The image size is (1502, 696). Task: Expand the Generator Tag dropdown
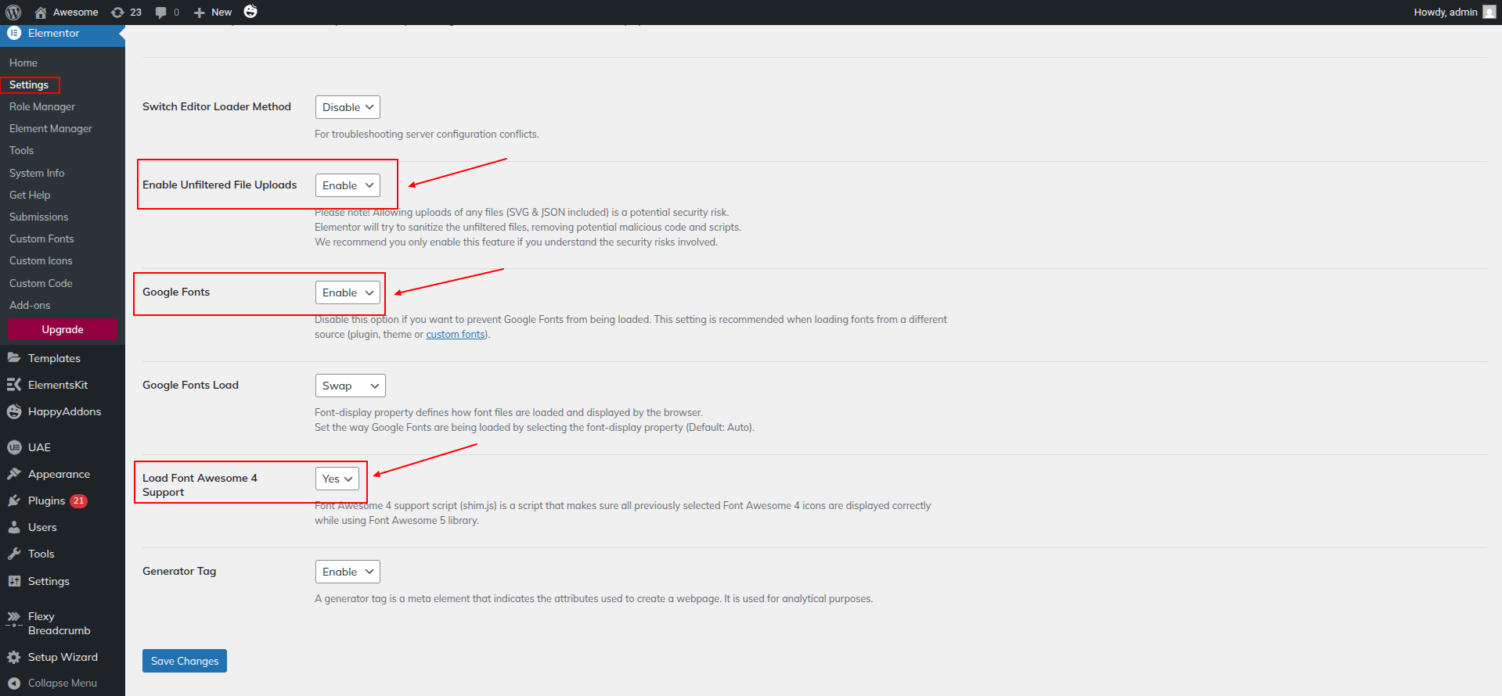click(348, 572)
